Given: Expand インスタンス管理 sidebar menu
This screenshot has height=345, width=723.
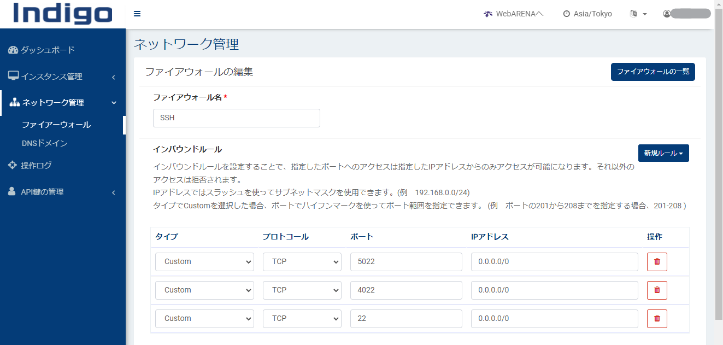Looking at the screenshot, I should coord(62,77).
